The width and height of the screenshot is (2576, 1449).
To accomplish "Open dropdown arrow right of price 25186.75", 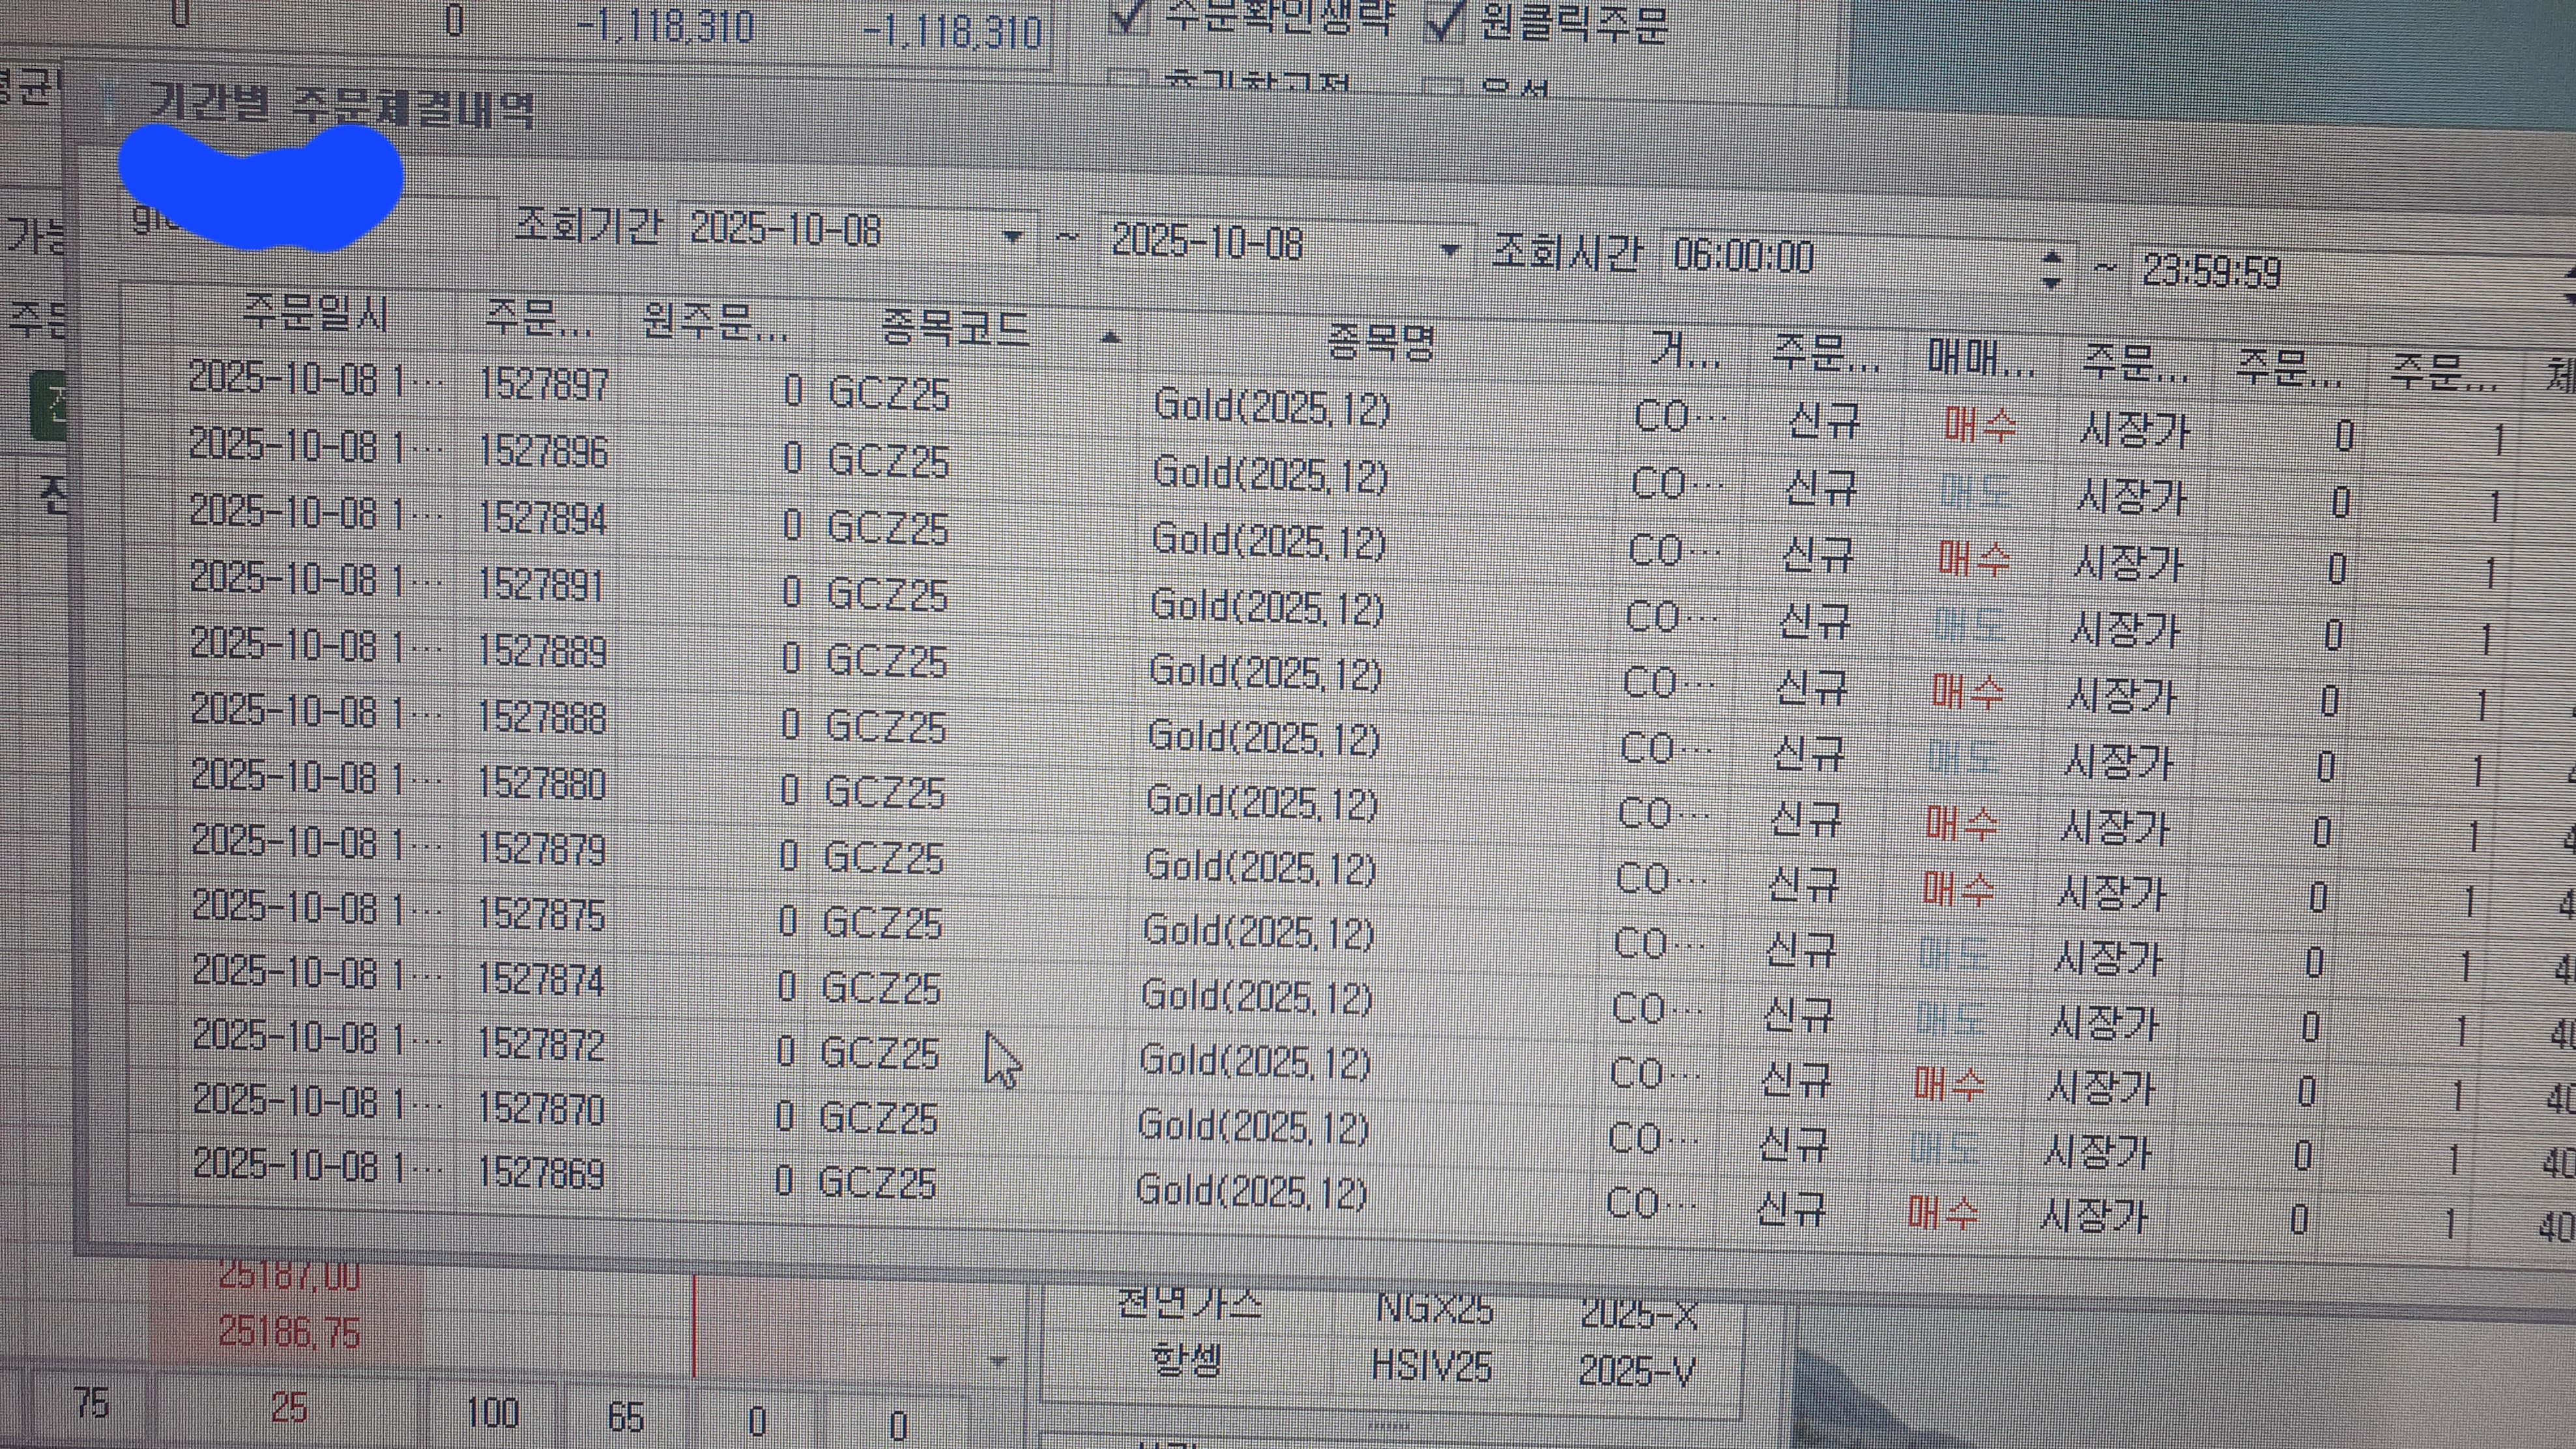I will click(x=997, y=1361).
